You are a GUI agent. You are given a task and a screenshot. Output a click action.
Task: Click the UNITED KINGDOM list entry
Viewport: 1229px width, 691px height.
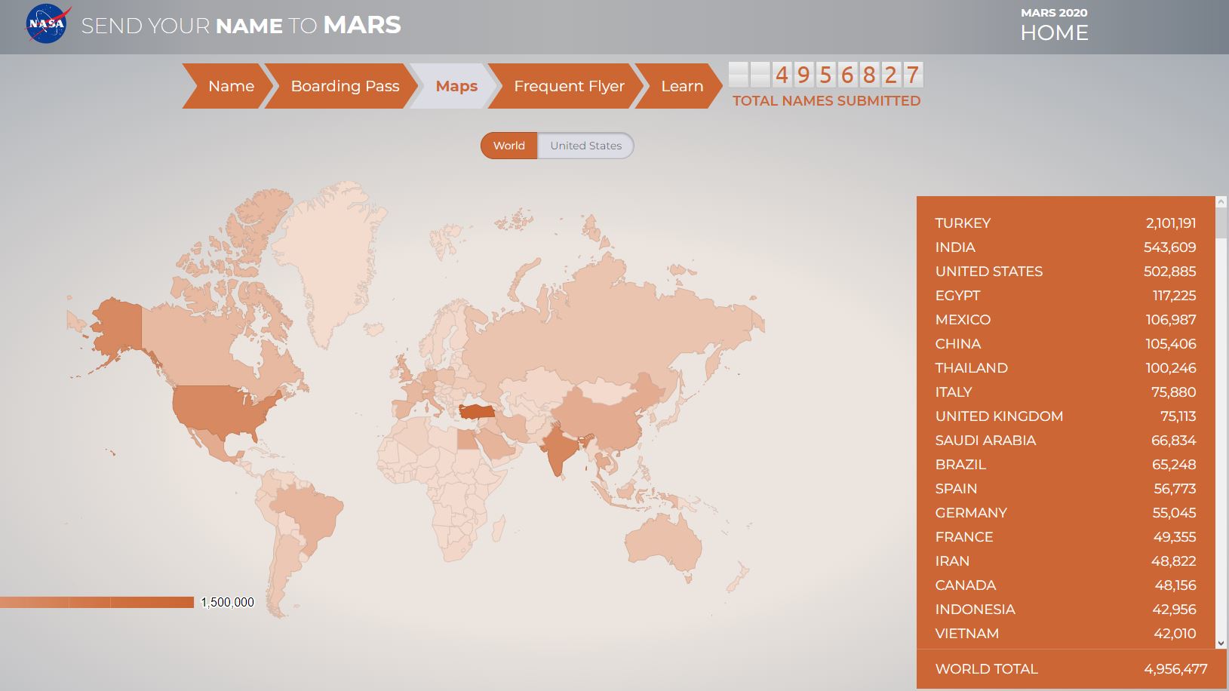pyautogui.click(x=1065, y=416)
